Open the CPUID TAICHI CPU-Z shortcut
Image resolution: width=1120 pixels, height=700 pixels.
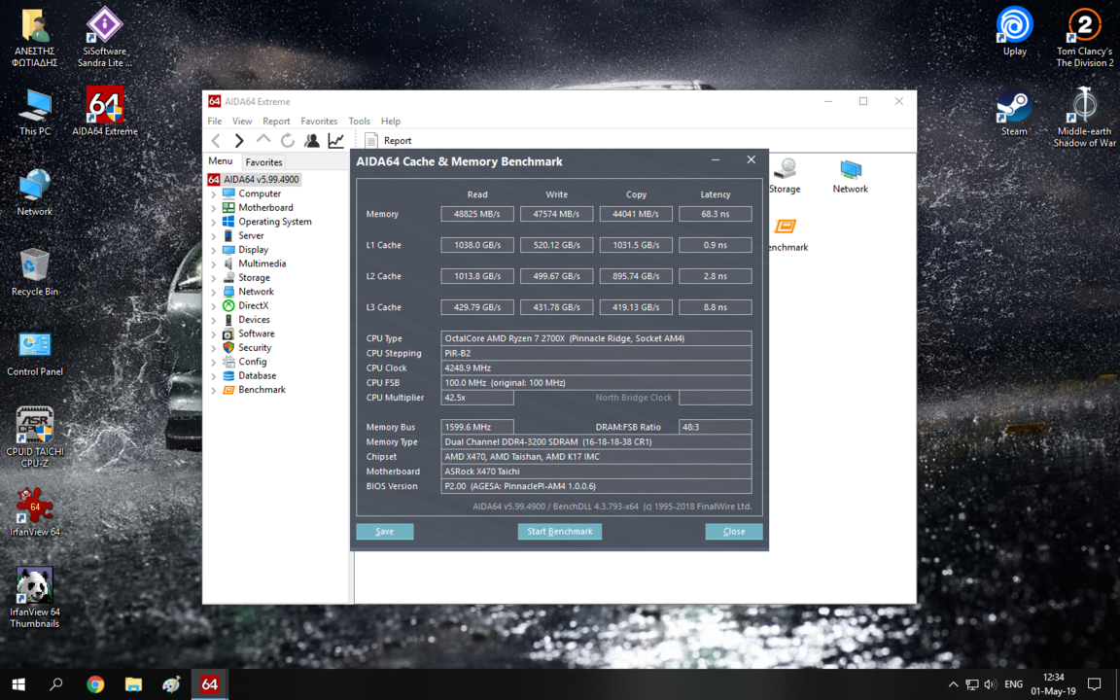click(35, 437)
